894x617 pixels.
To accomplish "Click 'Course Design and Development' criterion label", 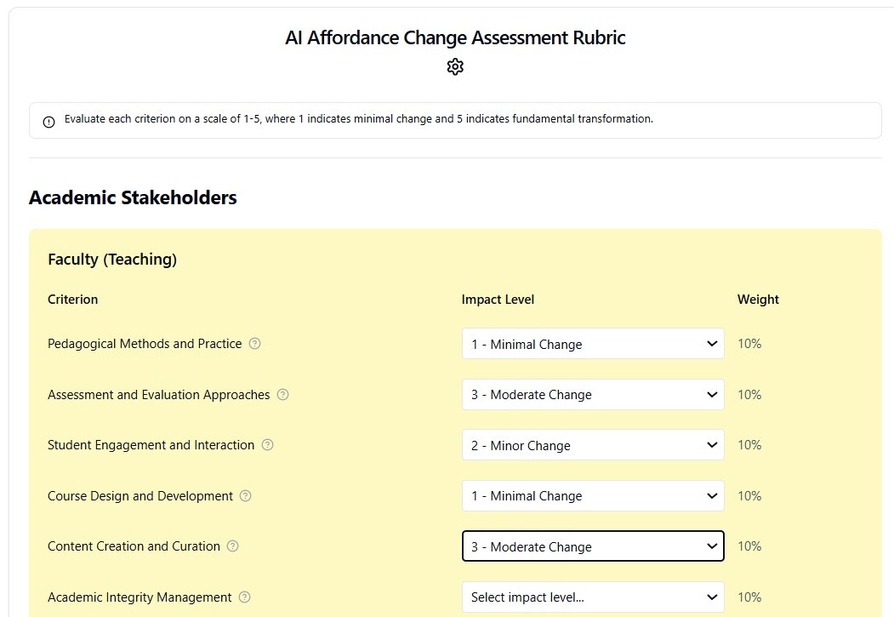I will 140,496.
